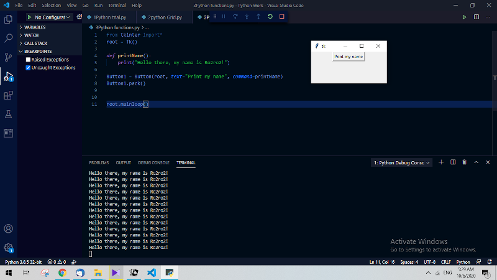Viewport: 497px width, 280px height.
Task: Click Python 3.8.5 32-bit interpreter in status bar
Action: tap(24, 262)
